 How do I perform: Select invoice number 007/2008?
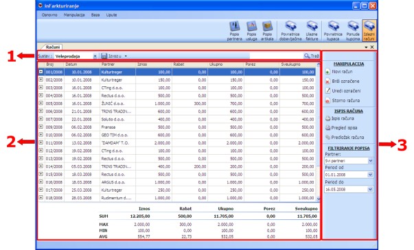[x=54, y=119]
